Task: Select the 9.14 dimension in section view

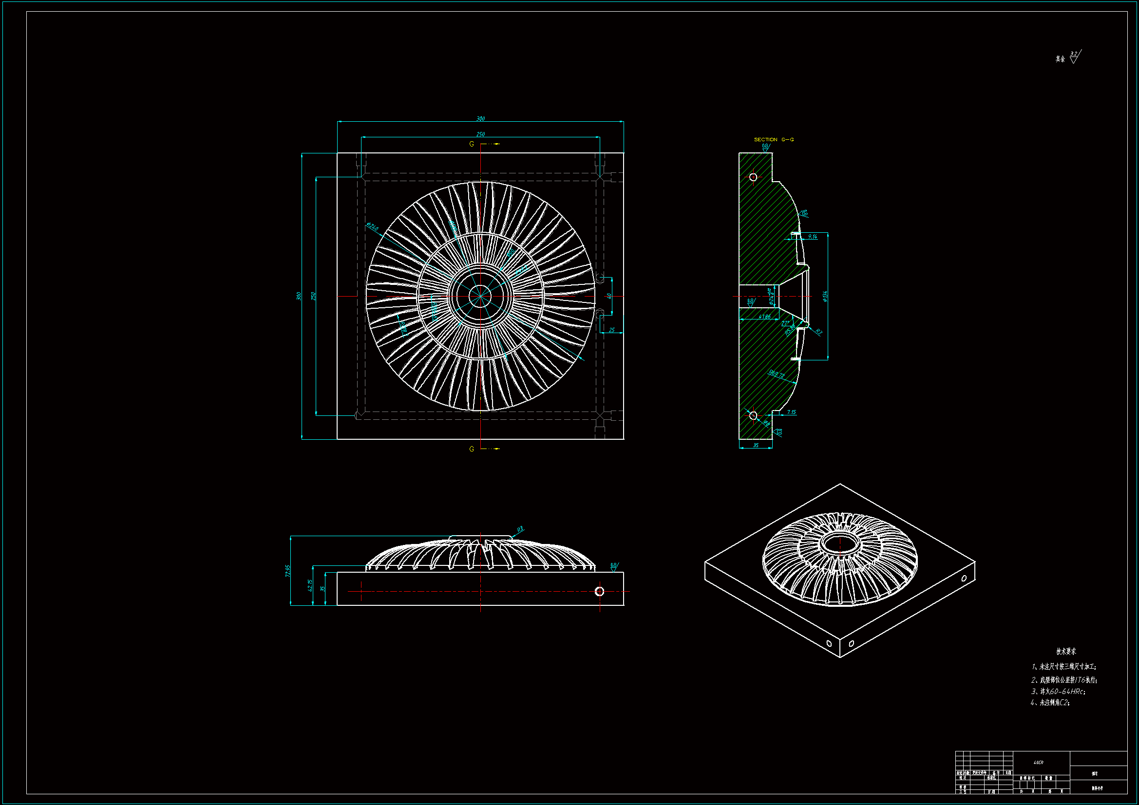Action: pyautogui.click(x=812, y=237)
